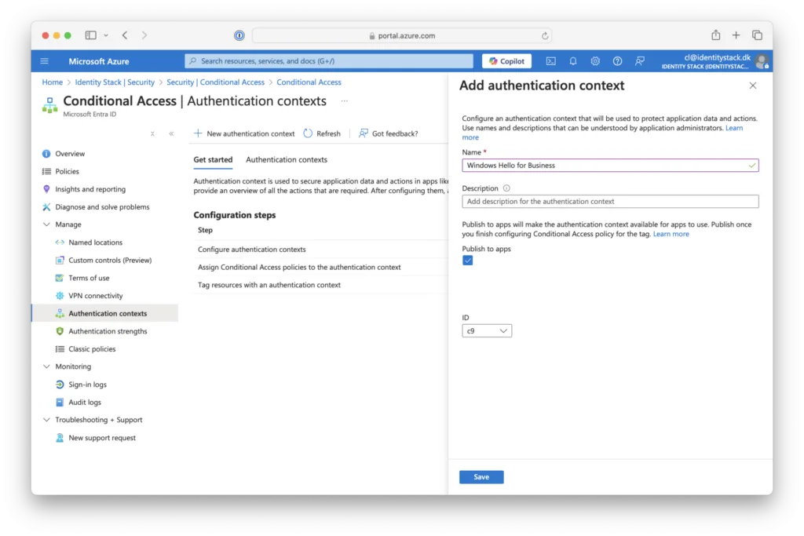Open VPN connectivity
The height and width of the screenshot is (536, 804).
point(95,296)
